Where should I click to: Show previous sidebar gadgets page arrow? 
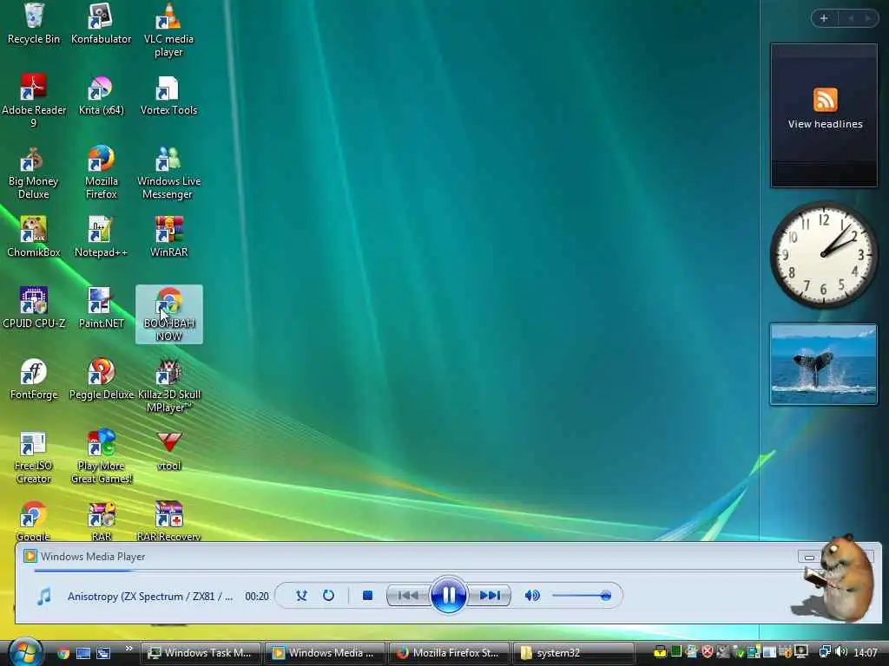(x=851, y=18)
